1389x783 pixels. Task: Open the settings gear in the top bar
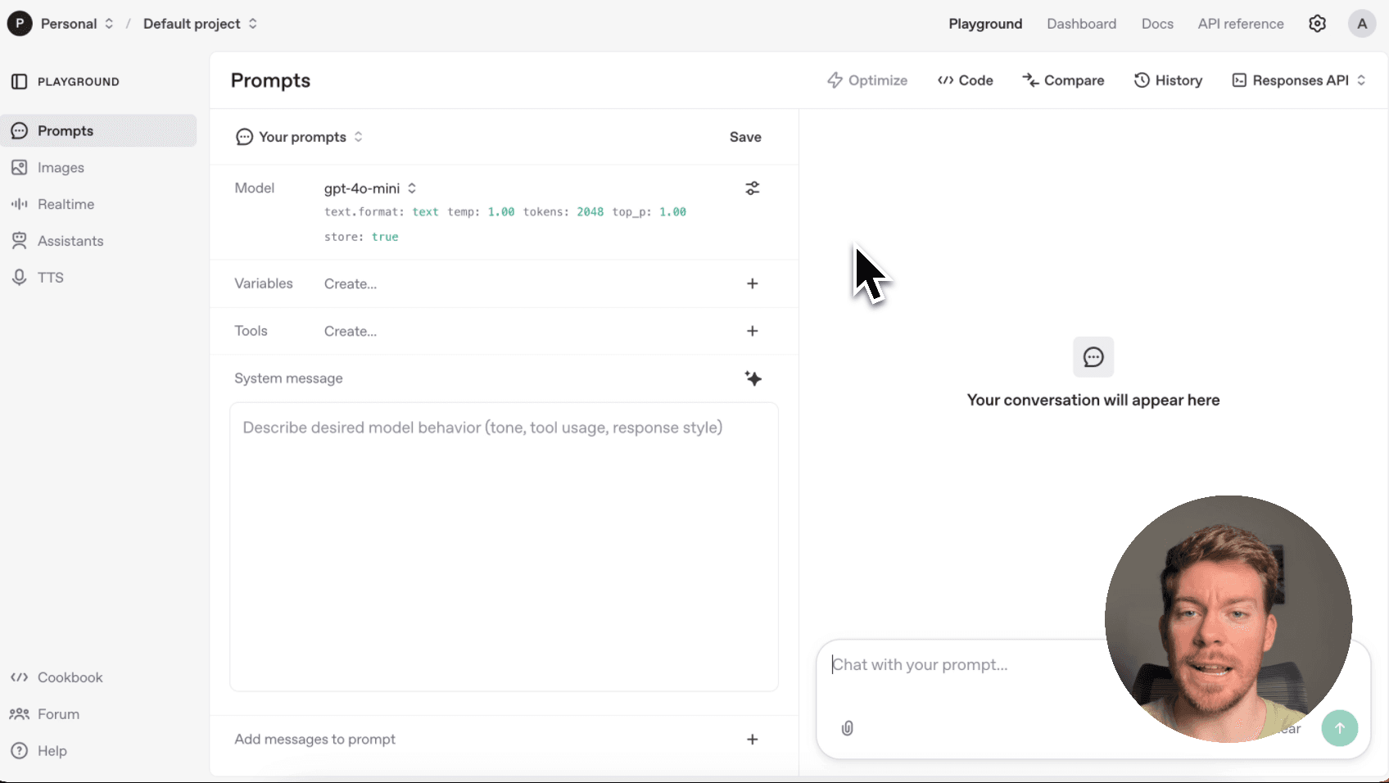coord(1317,23)
